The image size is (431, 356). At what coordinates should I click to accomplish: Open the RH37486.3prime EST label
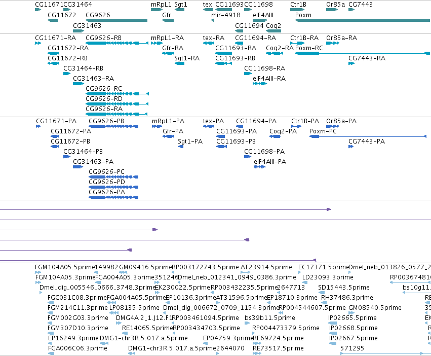tap(347, 298)
